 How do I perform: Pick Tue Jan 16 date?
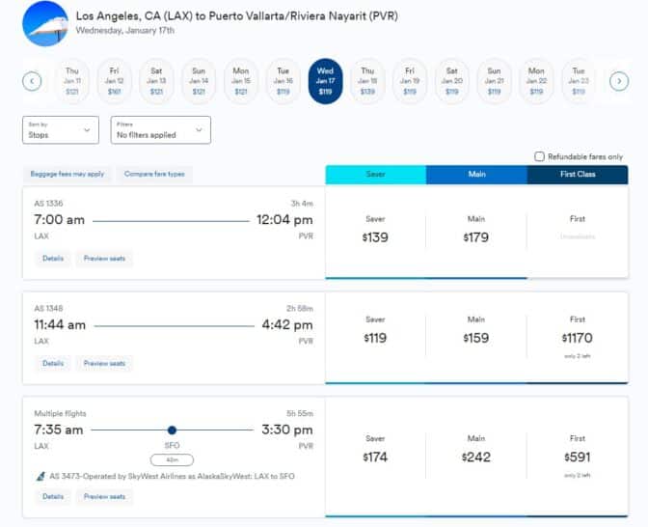point(283,81)
